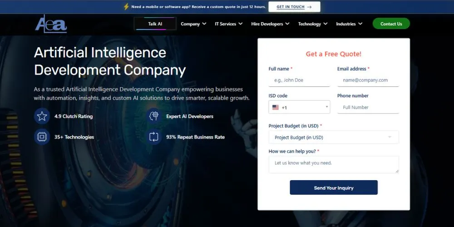454x227 pixels.
Task: Click the US flag in ISD code field
Action: [x=276, y=108]
